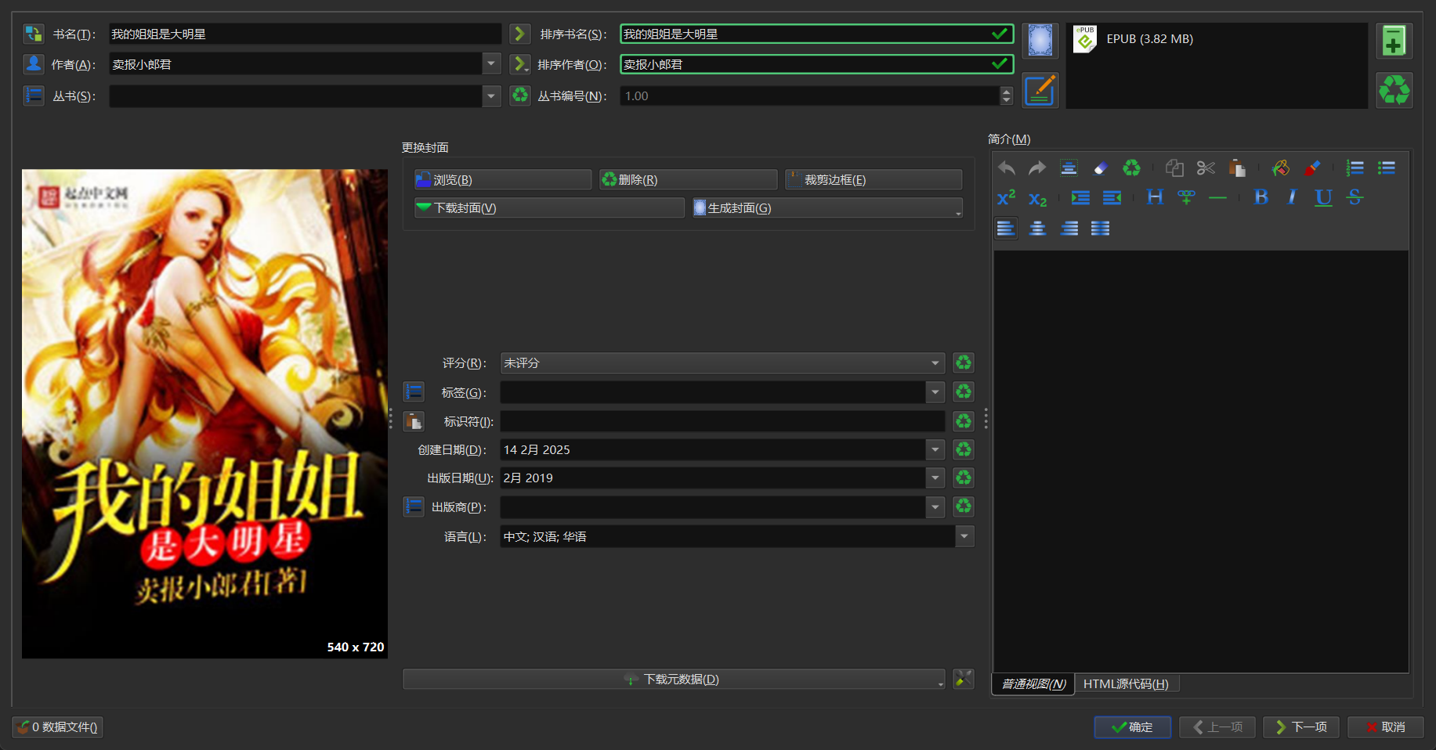This screenshot has width=1436, height=750.
Task: Click the edit book pencil icon
Action: (1040, 90)
